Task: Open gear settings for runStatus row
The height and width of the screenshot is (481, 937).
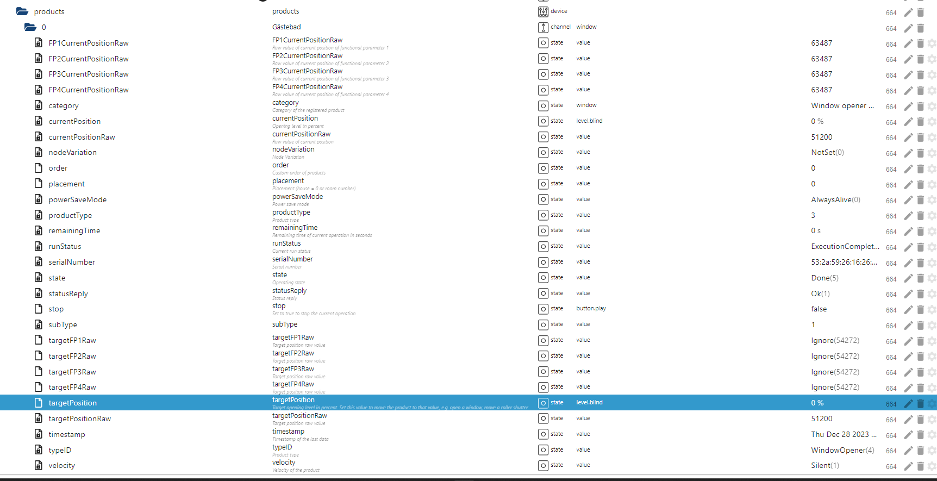Action: (x=932, y=247)
